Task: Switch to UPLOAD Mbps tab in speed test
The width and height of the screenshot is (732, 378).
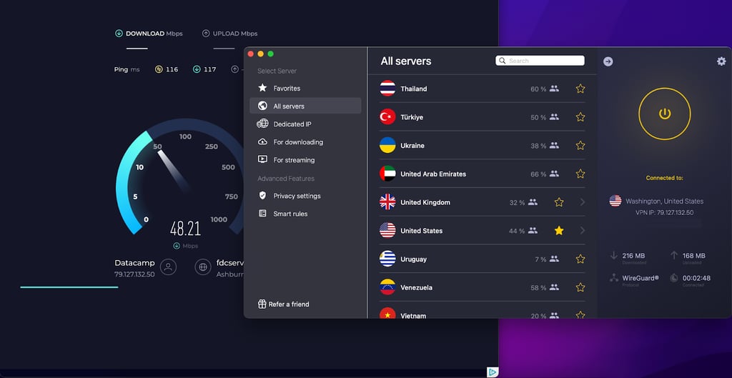Action: click(x=229, y=34)
